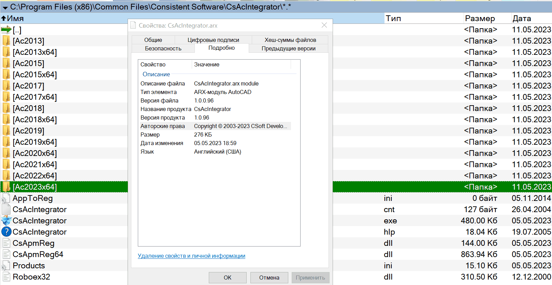Click the CsAcIntegrator exe installer icon
552x285 pixels.
pos(6,221)
